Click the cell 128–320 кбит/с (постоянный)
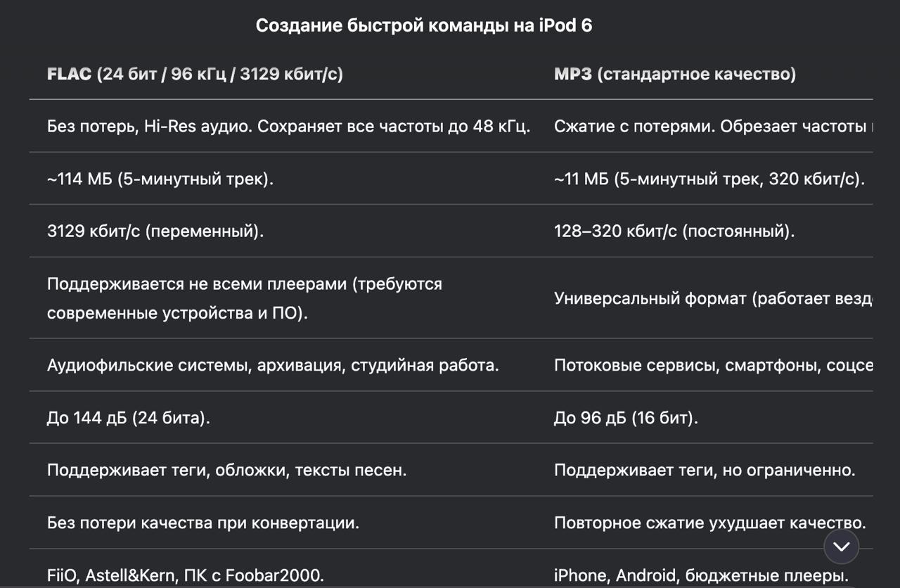The width and height of the screenshot is (900, 588). (674, 231)
